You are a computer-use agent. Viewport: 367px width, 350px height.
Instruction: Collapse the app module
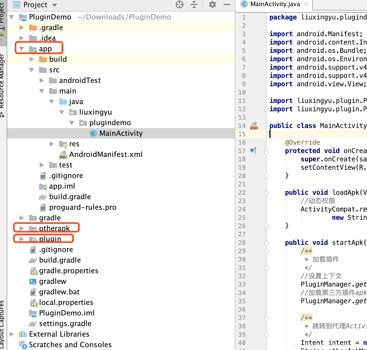point(22,49)
